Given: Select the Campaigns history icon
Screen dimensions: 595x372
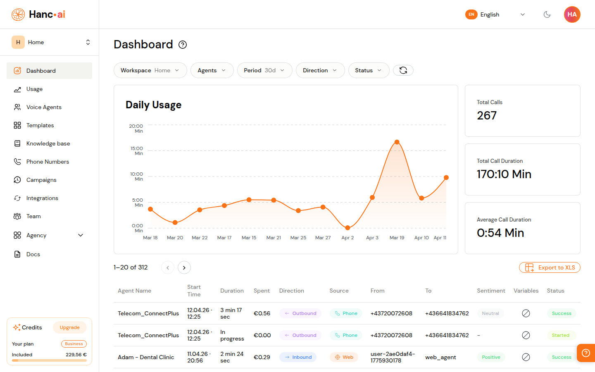Looking at the screenshot, I should (x=17, y=180).
